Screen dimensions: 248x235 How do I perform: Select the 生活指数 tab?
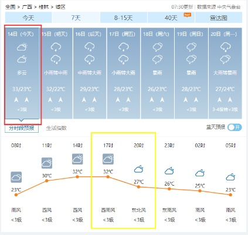point(56,128)
